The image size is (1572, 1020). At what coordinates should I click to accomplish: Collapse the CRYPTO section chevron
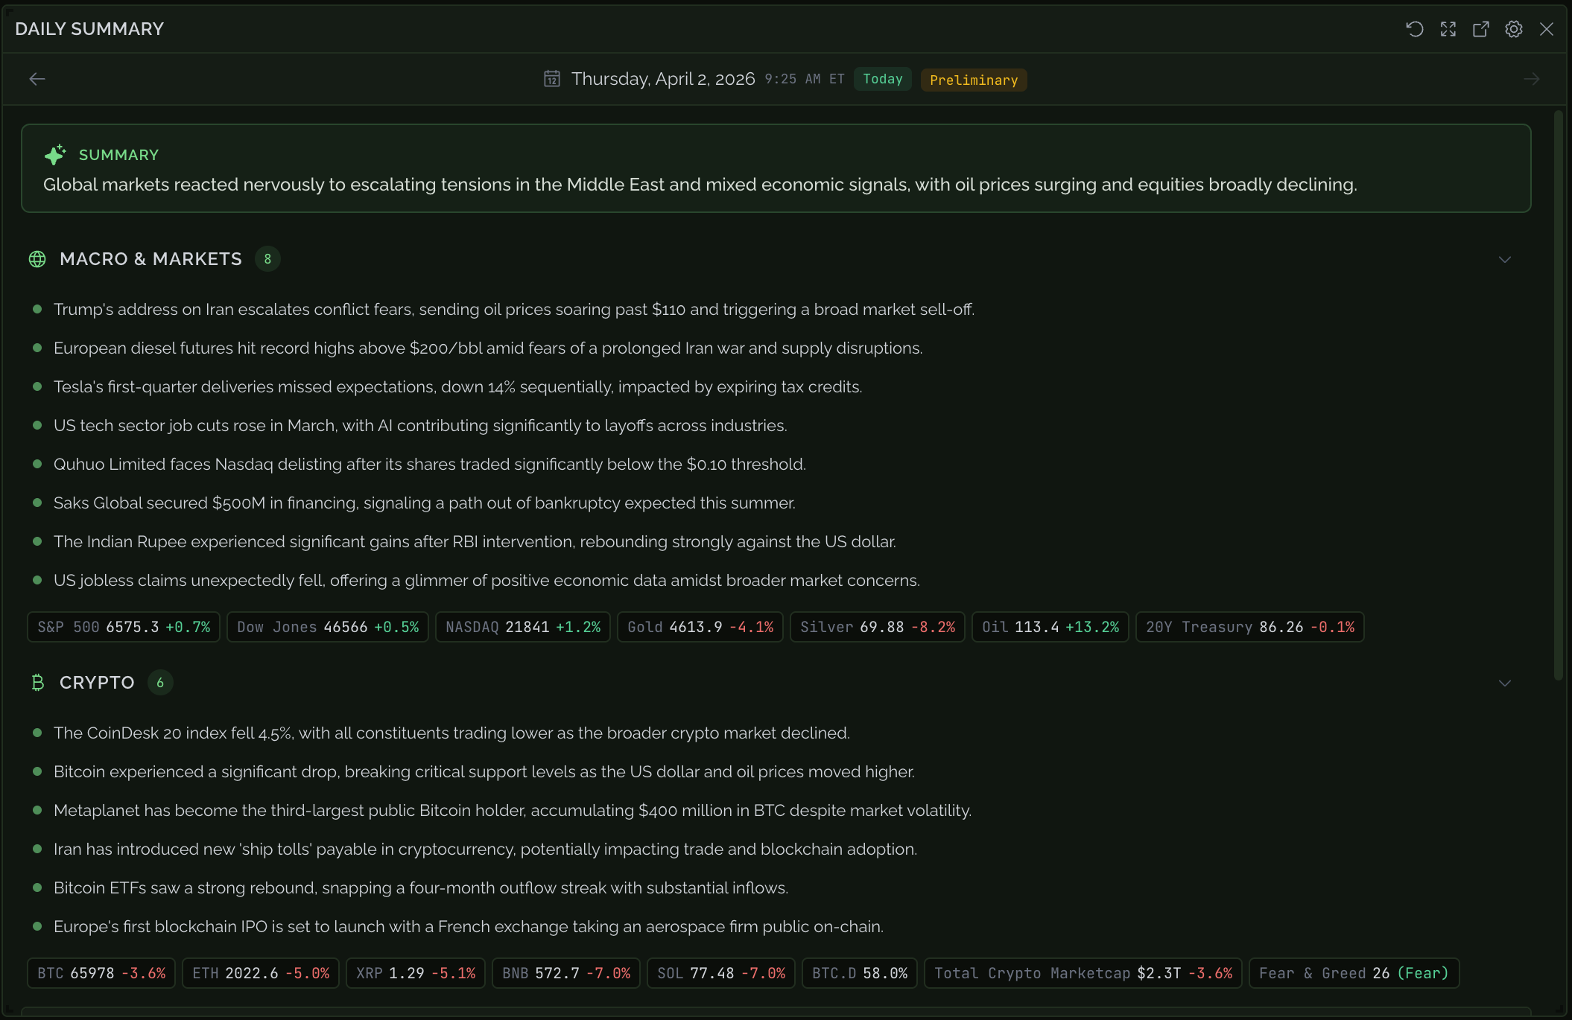click(1505, 682)
